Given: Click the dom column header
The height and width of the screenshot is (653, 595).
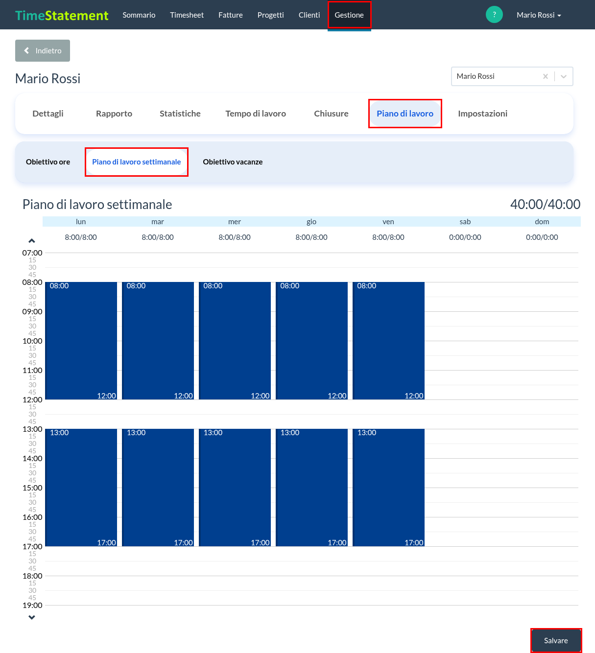Looking at the screenshot, I should [x=542, y=222].
